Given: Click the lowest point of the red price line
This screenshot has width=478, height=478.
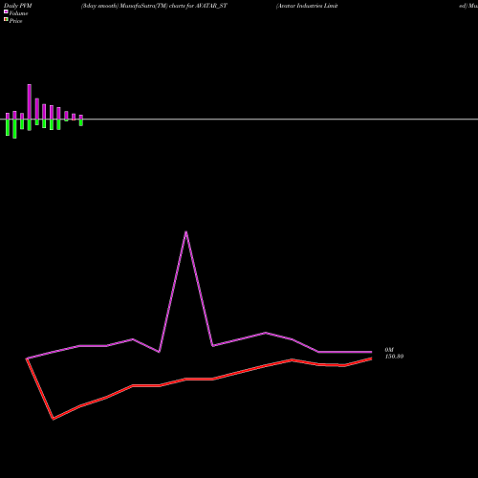Looking at the screenshot, I should (54, 419).
